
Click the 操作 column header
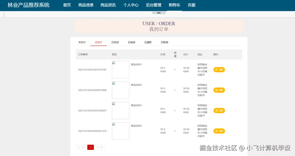coord(216,55)
